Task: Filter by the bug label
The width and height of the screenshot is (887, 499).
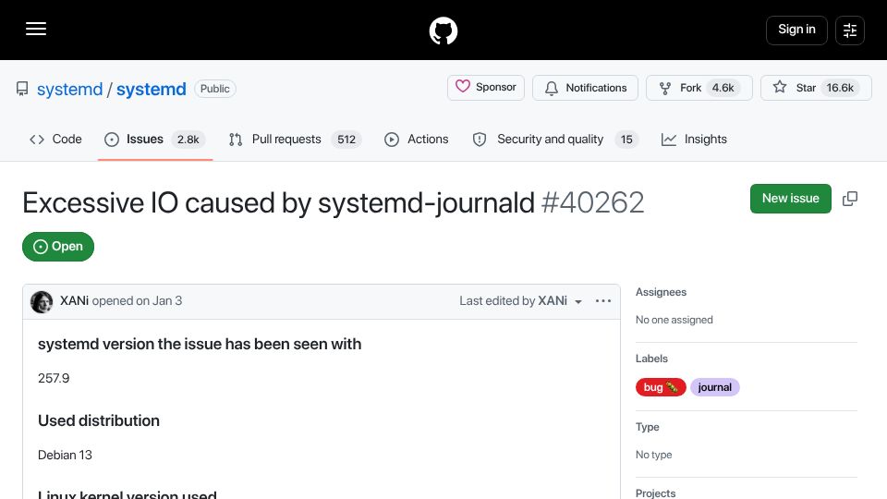Action: coord(660,387)
